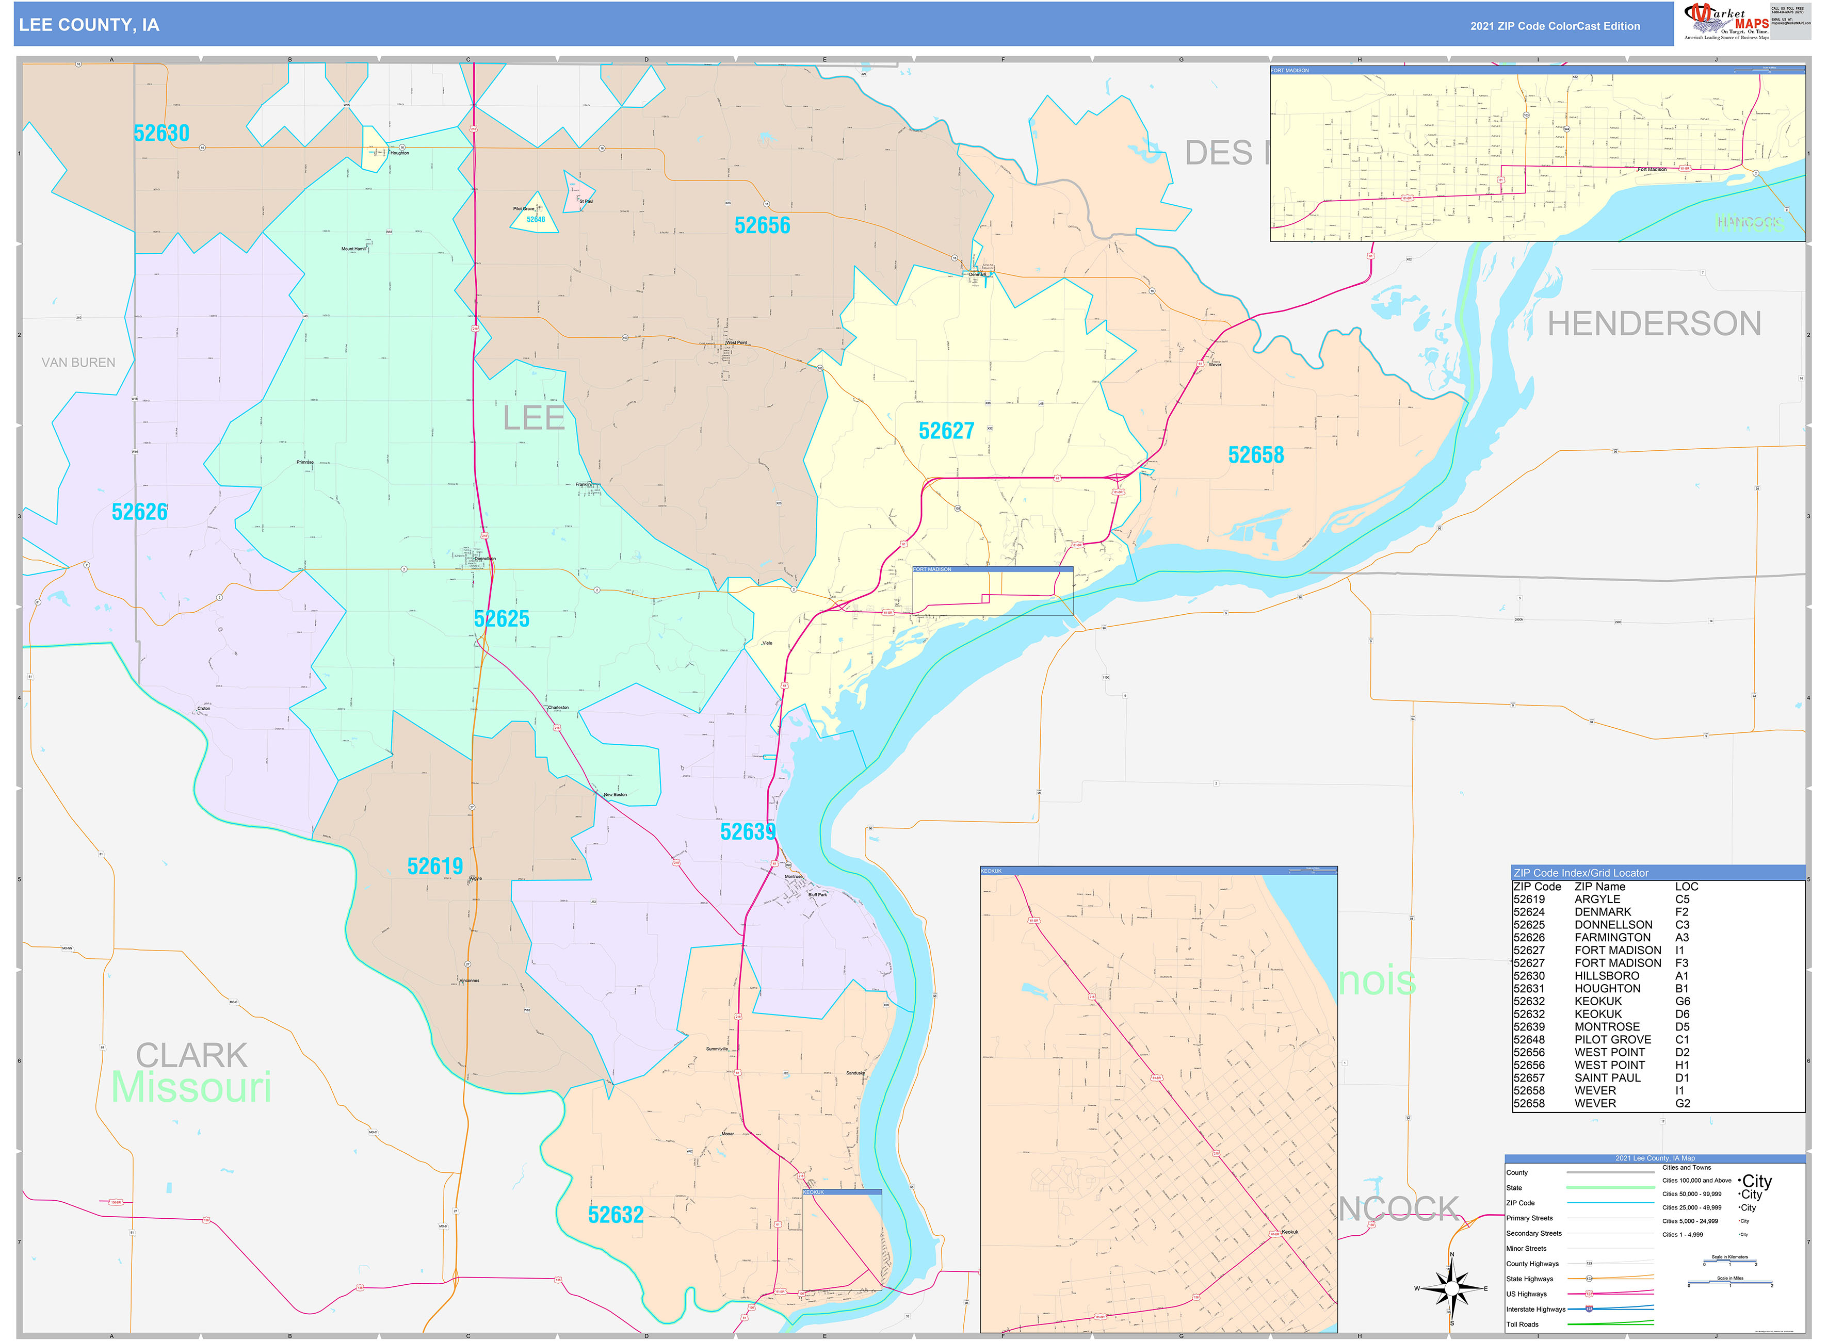Click the 2021 Lee County, IA Map title bar
This screenshot has height=1341, width=1827.
click(1656, 1158)
